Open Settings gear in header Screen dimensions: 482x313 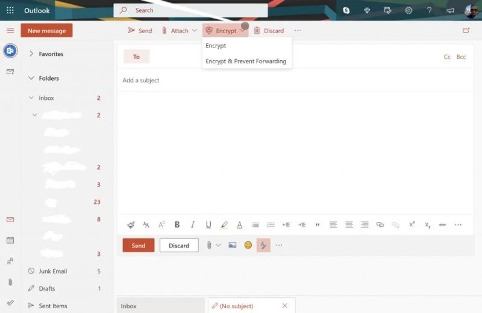(x=408, y=10)
